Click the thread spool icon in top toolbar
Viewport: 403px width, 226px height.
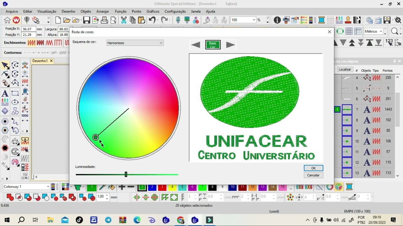[x=321, y=20]
